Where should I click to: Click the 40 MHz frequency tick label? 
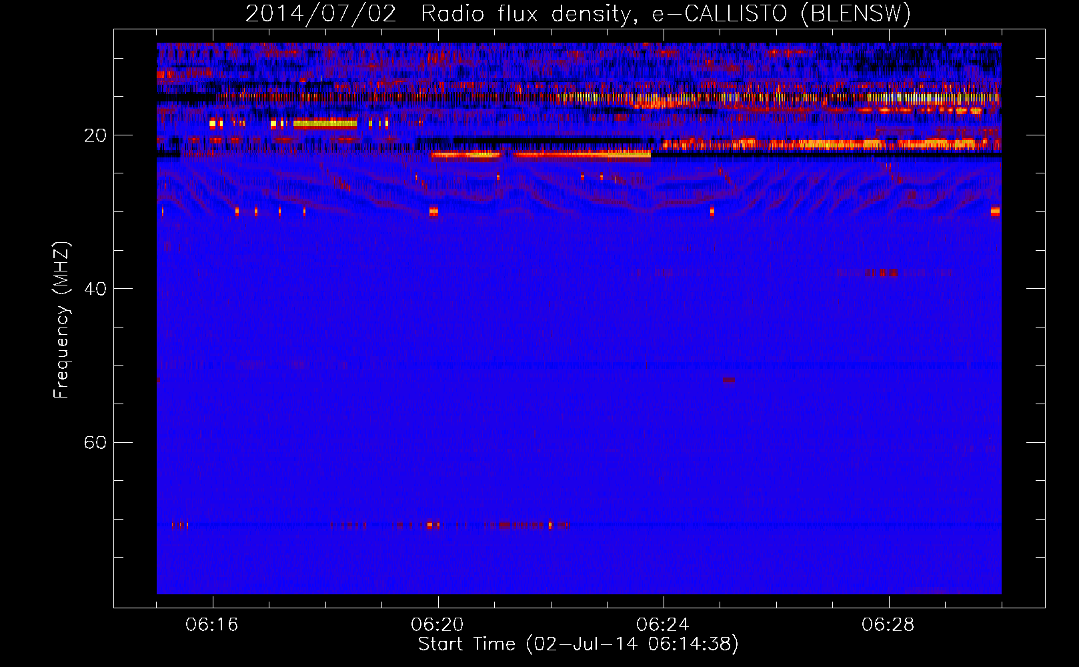95,289
